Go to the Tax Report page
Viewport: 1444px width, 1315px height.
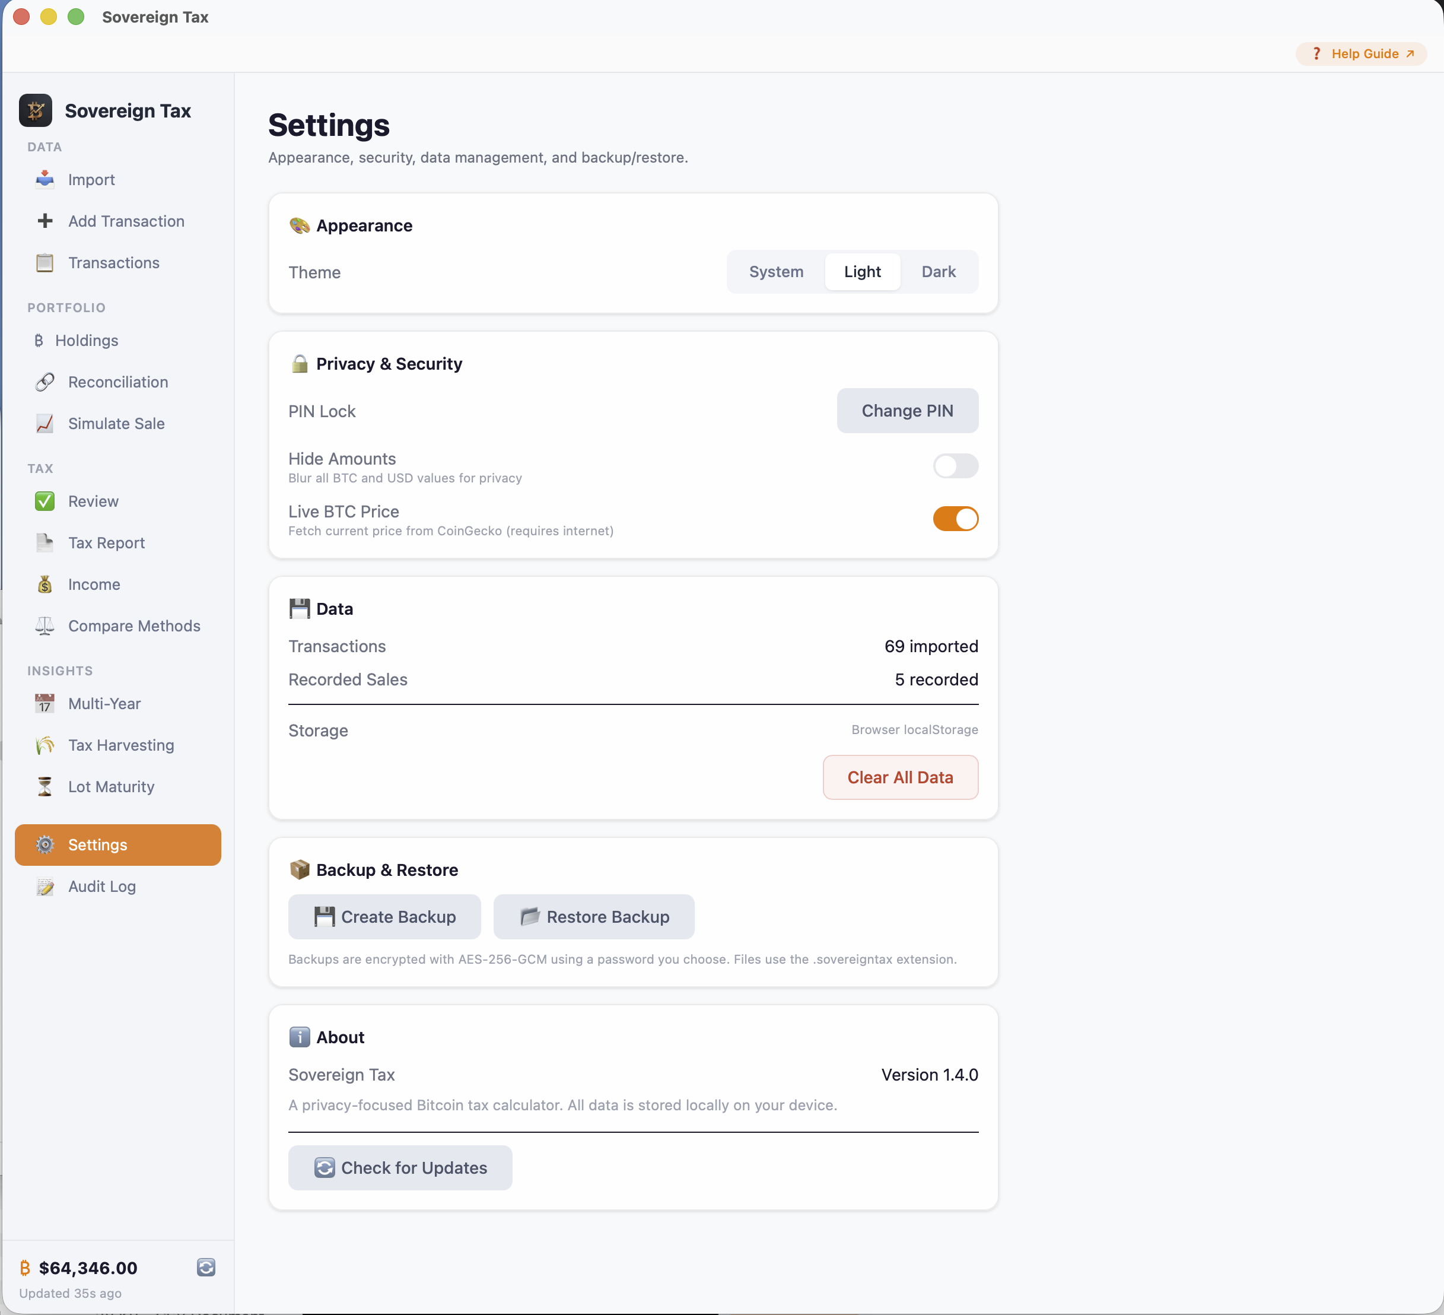[106, 542]
